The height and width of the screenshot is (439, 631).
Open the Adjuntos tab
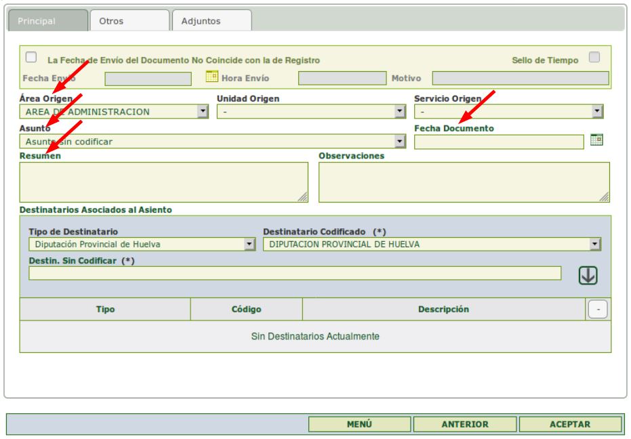click(212, 20)
